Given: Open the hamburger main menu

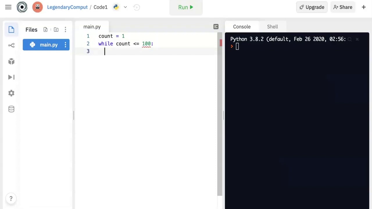Looking at the screenshot, I should point(8,7).
